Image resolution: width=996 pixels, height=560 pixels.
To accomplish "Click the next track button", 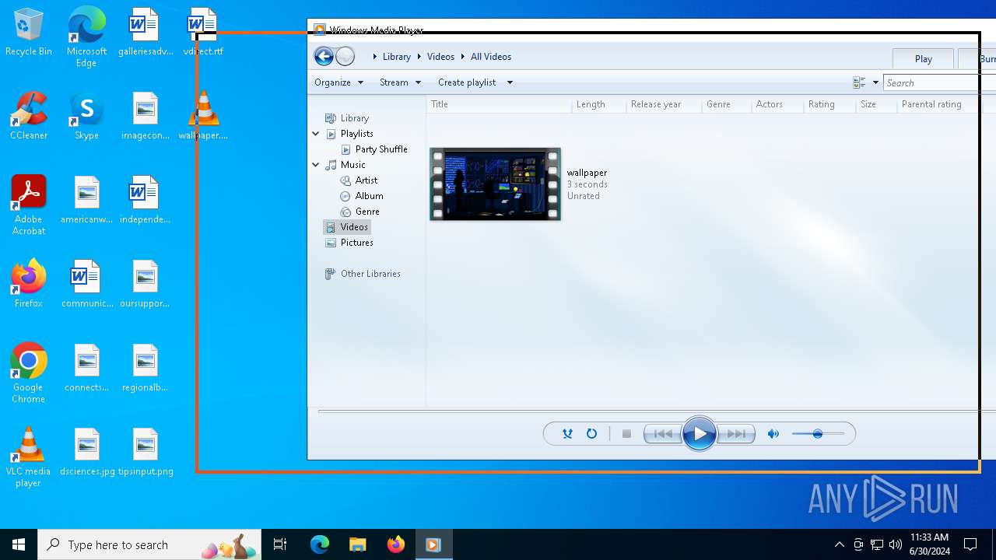I will (x=736, y=434).
